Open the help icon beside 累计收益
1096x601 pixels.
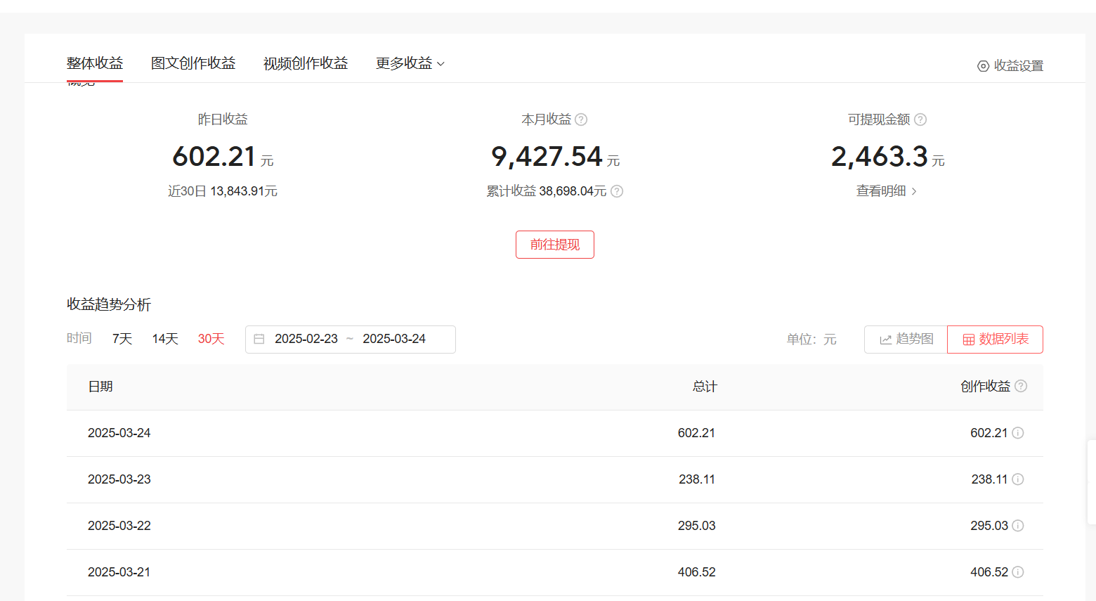coord(616,191)
